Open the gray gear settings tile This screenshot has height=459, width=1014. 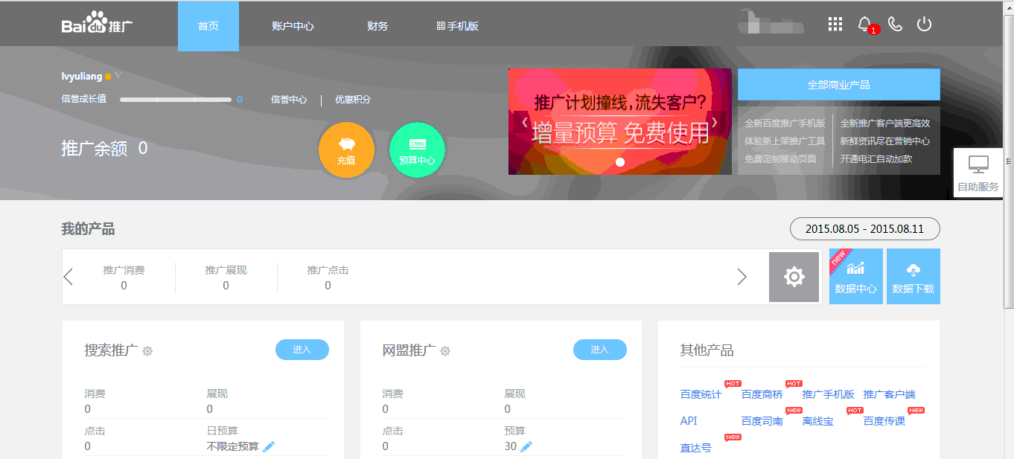[794, 277]
